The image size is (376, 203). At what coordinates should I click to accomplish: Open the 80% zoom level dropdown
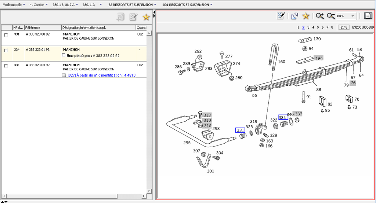click(353, 16)
